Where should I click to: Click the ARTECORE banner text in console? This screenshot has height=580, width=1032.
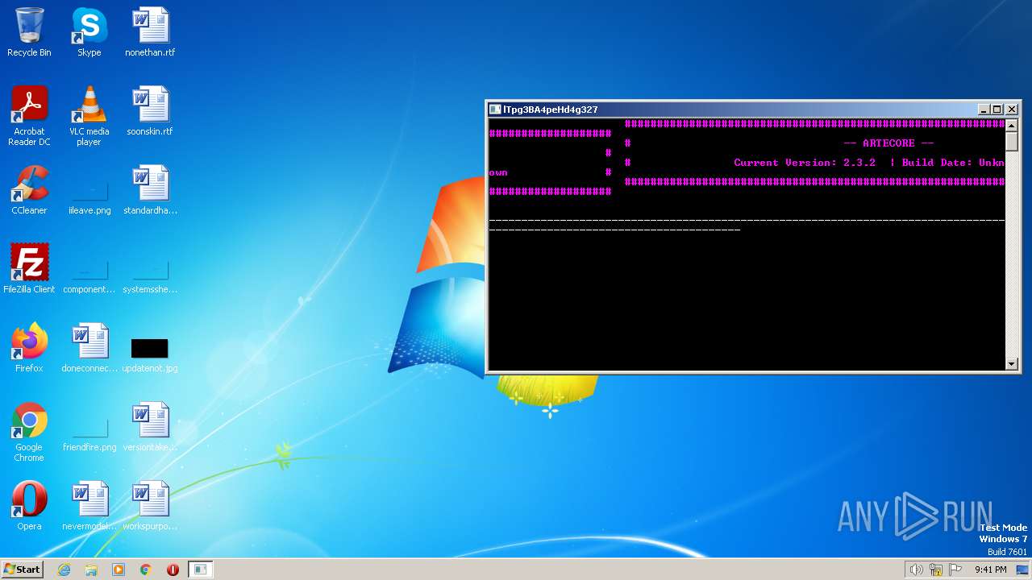tap(888, 143)
